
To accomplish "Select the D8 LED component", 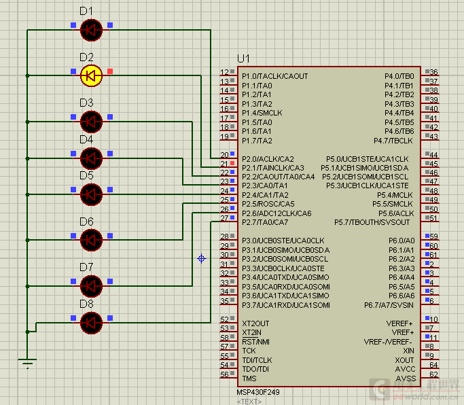I will point(91,323).
